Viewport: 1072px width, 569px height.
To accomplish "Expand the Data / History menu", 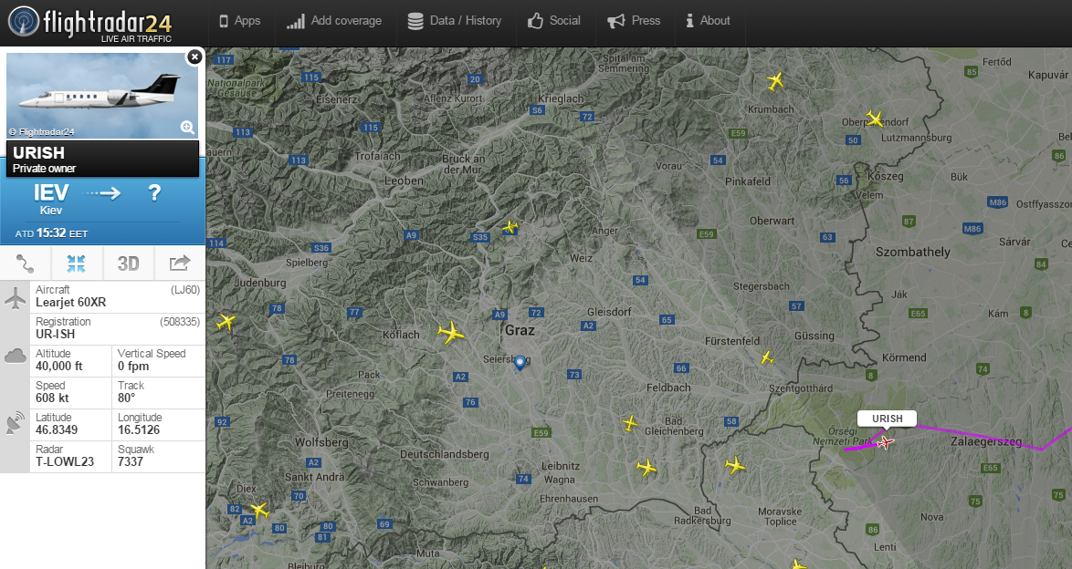I will [455, 21].
